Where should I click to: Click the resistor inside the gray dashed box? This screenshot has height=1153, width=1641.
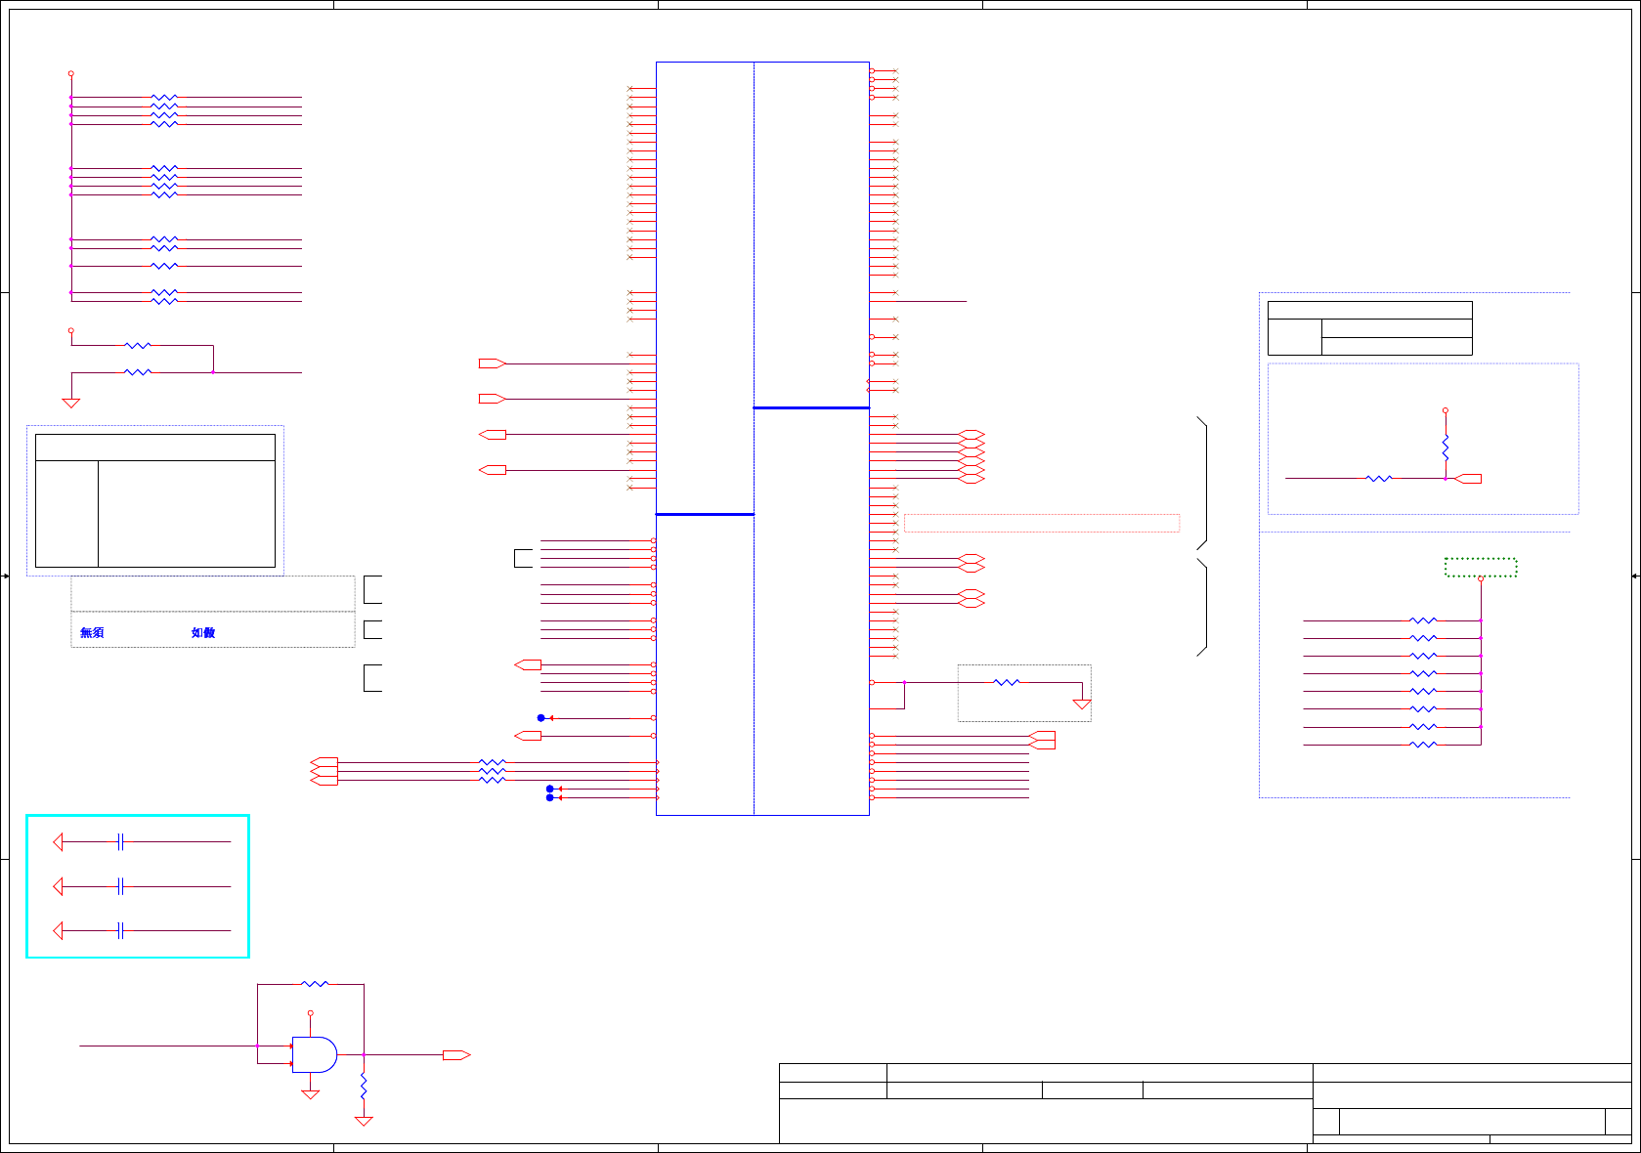pos(1007,682)
